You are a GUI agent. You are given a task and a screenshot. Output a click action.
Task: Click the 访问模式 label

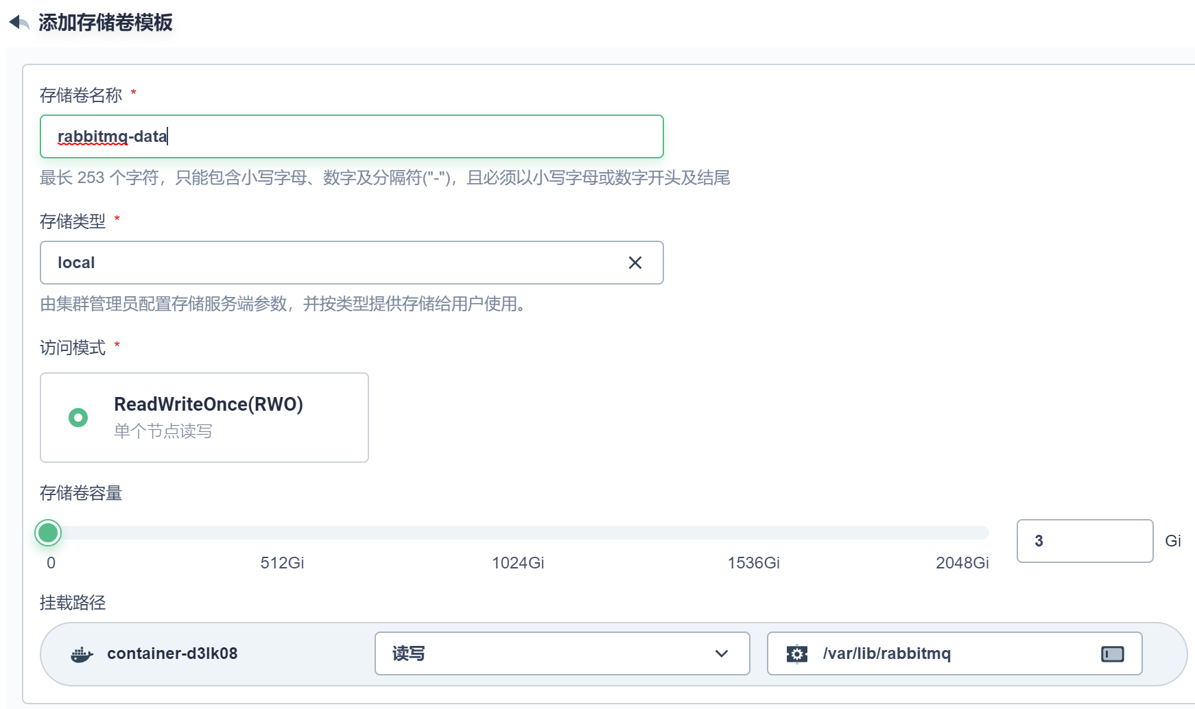(x=73, y=348)
